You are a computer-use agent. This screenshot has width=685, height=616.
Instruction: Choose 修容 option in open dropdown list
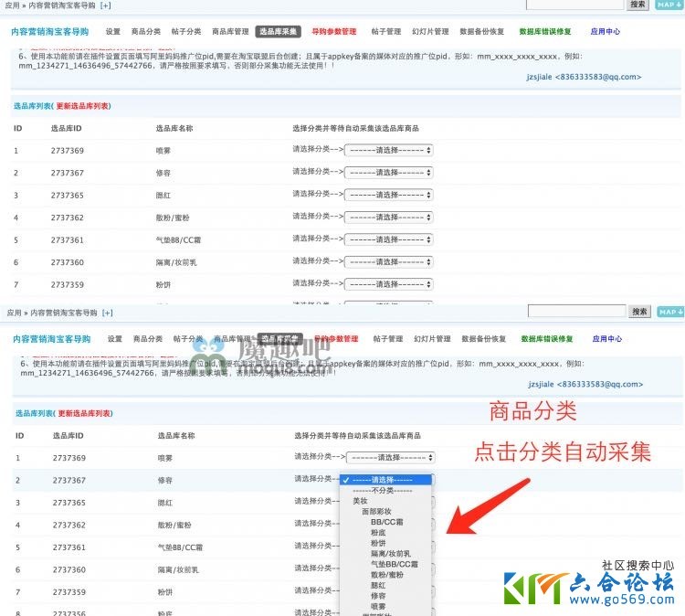pos(385,596)
